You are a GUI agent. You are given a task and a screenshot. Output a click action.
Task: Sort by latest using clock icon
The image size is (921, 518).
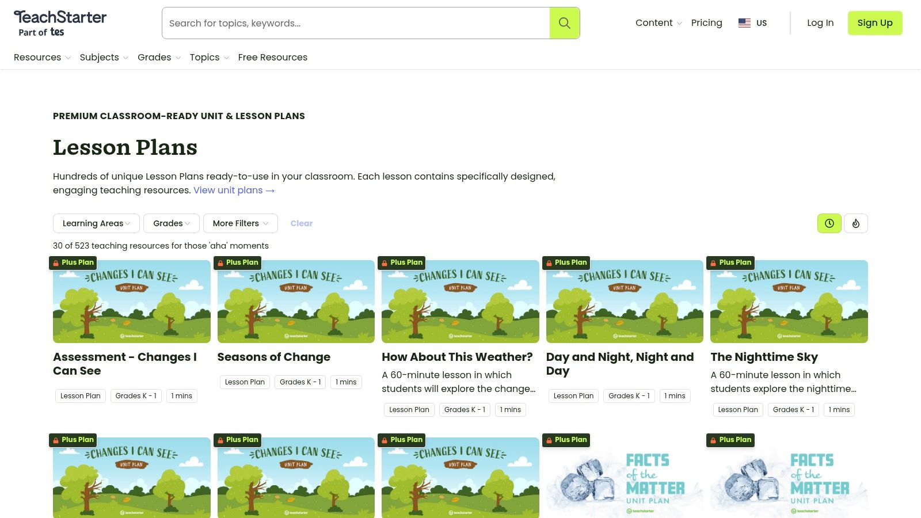pyautogui.click(x=829, y=223)
